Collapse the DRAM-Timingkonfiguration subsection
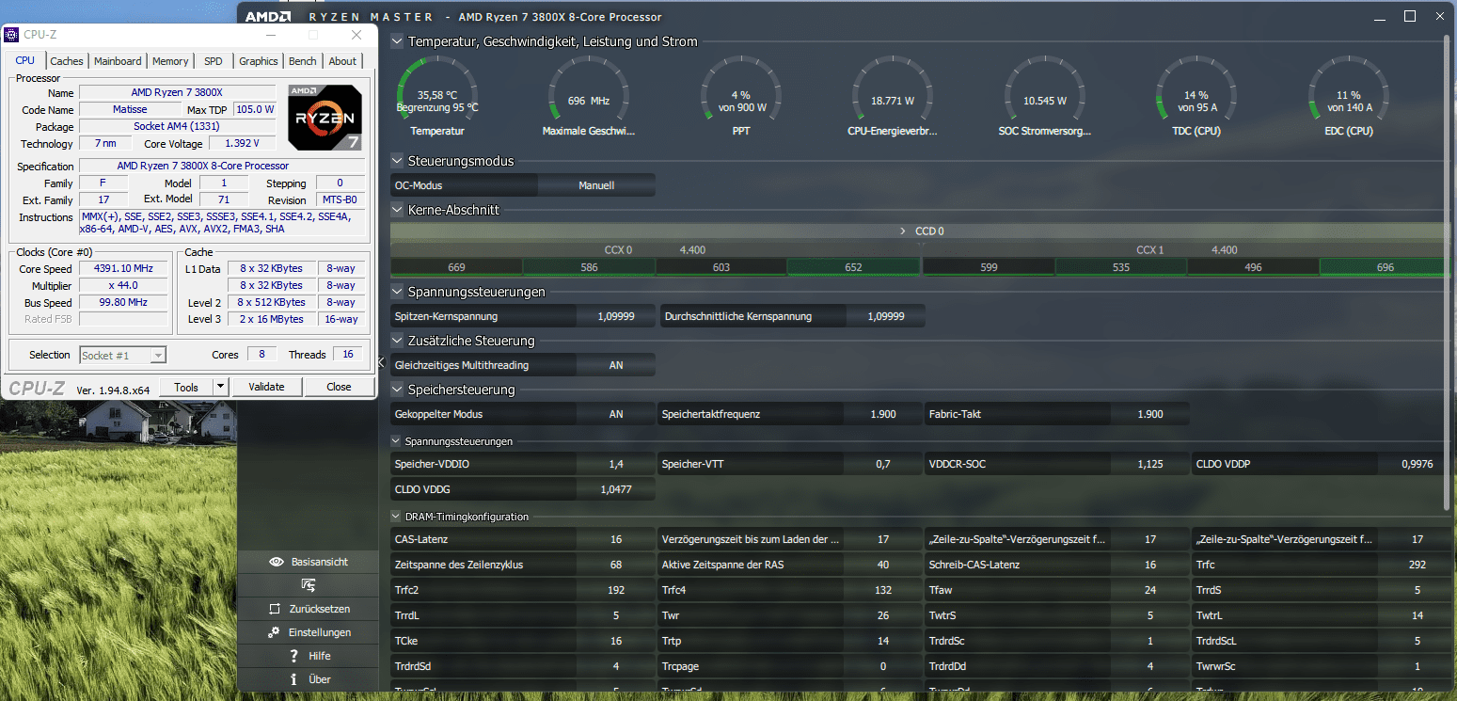 395,516
